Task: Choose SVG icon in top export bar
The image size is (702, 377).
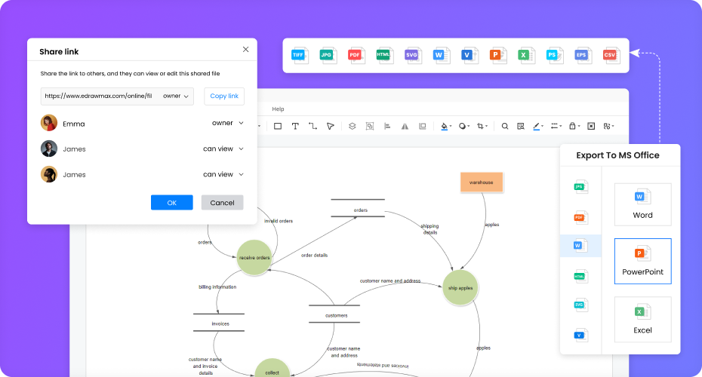Action: coord(412,55)
